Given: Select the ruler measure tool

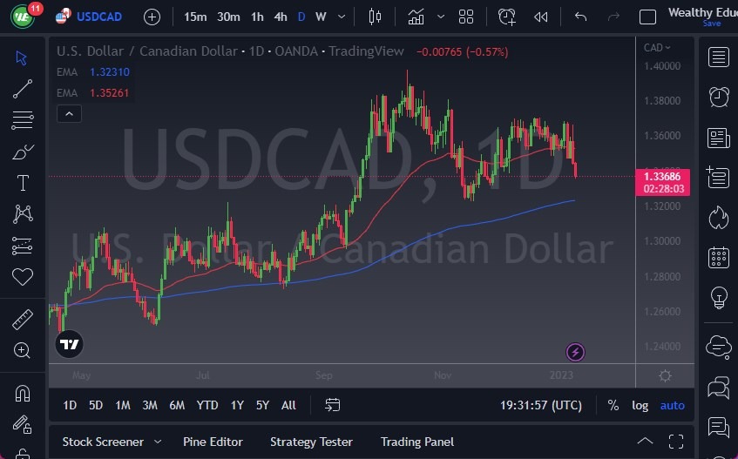Looking at the screenshot, I should 22,320.
